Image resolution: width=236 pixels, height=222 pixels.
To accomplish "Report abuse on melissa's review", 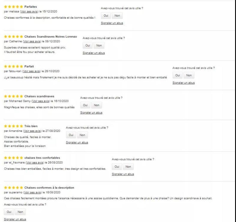I will [x=112, y=23].
